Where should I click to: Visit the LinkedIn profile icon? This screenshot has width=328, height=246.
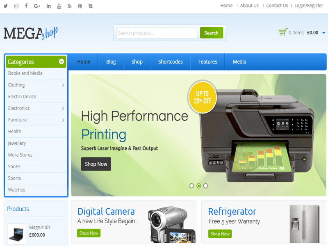pos(49,6)
